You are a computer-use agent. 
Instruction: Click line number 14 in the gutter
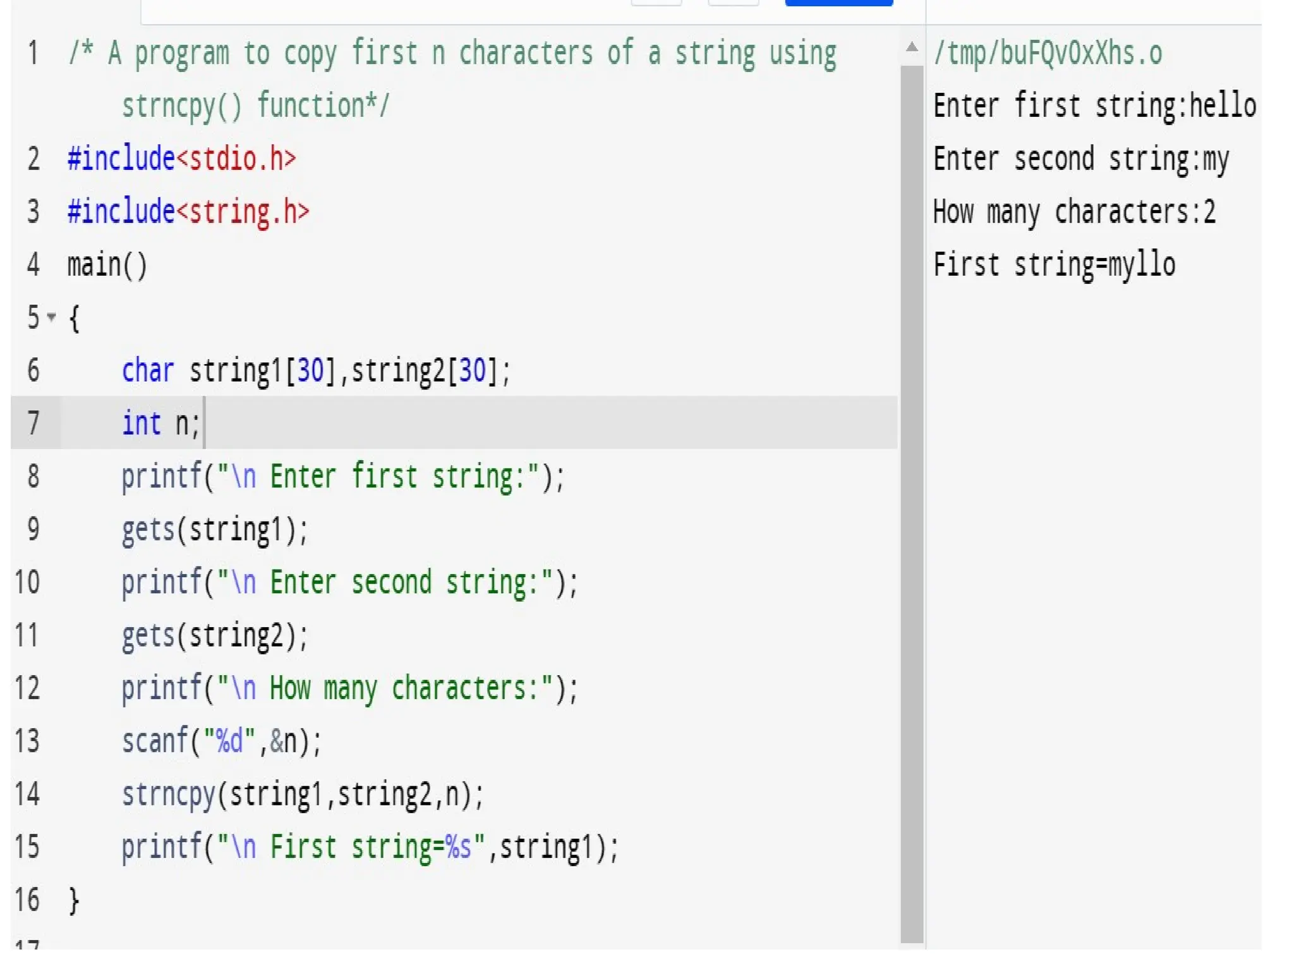(28, 794)
